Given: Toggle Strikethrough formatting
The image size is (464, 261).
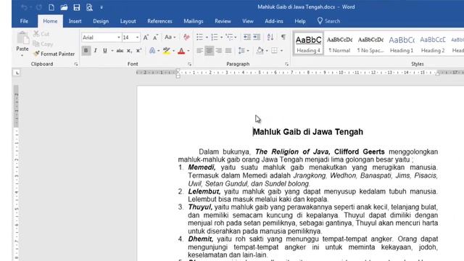Looking at the screenshot, I should click(120, 51).
